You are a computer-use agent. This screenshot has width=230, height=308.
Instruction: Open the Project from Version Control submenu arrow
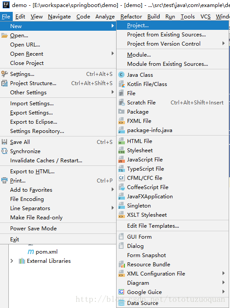[x=223, y=43]
